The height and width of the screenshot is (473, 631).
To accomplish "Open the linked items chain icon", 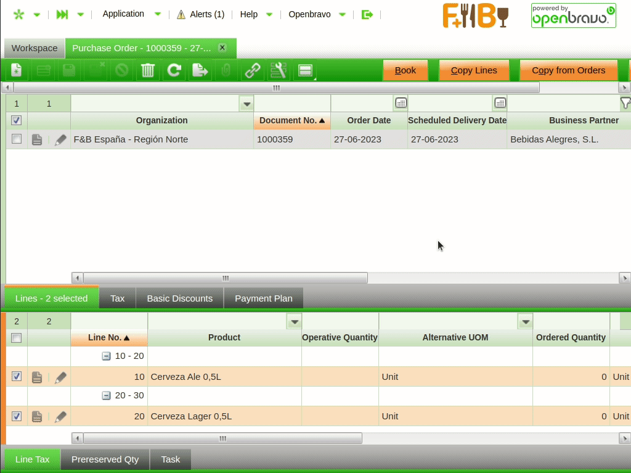I will [253, 70].
